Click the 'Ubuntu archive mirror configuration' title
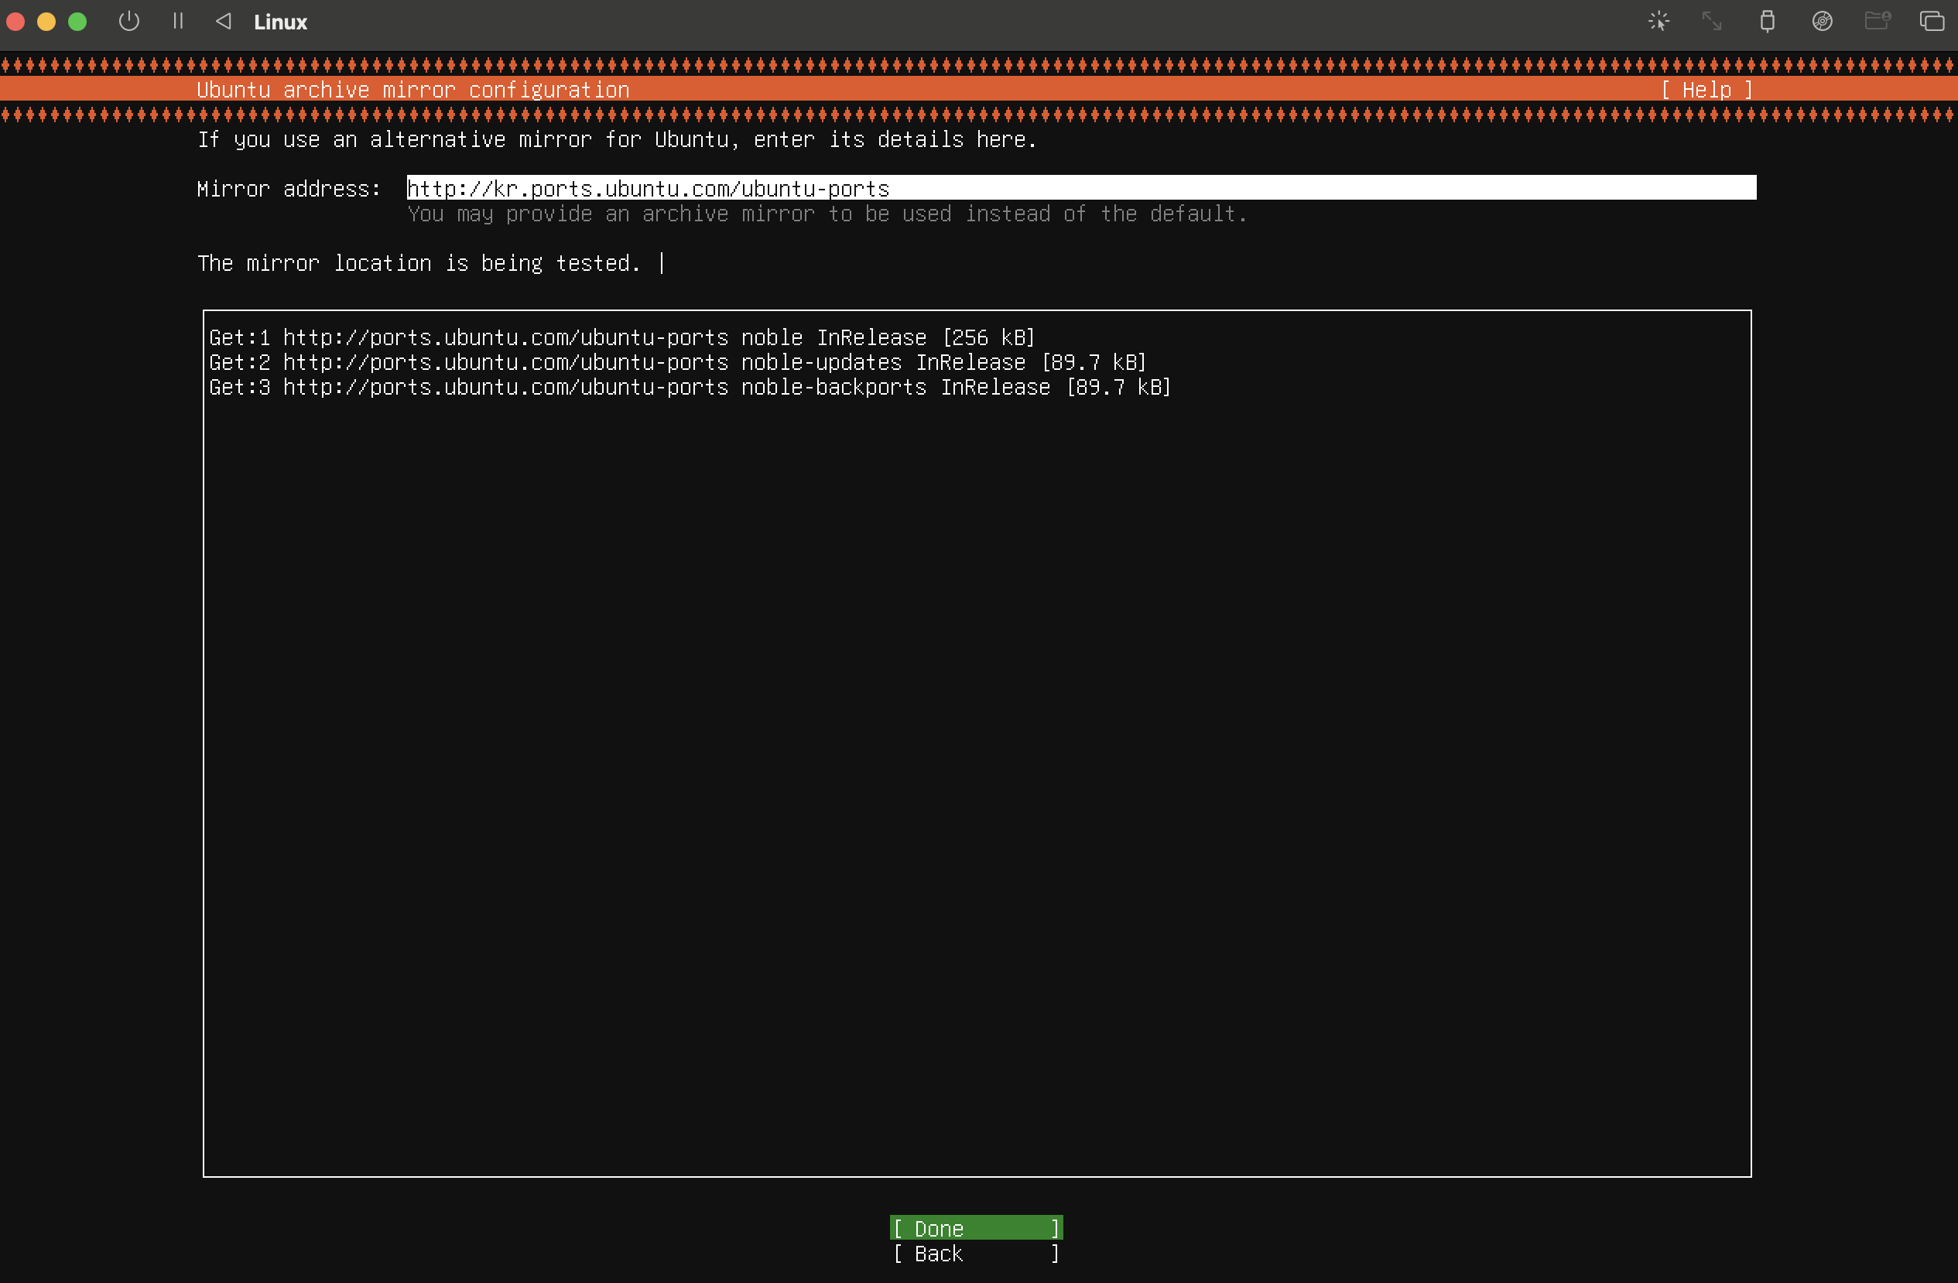Screen dimensions: 1958x1283 coord(413,90)
